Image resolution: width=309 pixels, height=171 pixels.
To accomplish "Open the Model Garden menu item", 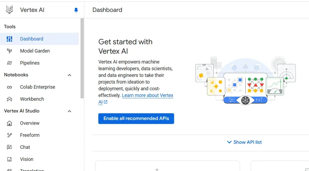I will tap(35, 51).
